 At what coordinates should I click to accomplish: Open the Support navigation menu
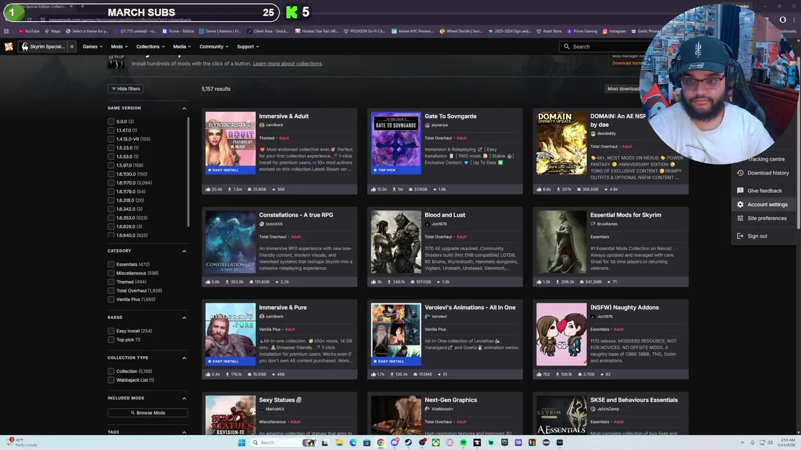click(247, 46)
